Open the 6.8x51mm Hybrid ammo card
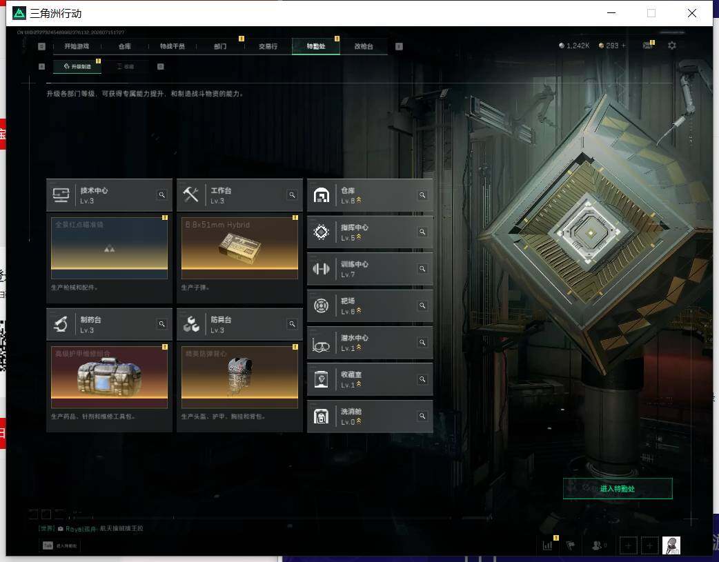The width and height of the screenshot is (719, 562). click(239, 248)
